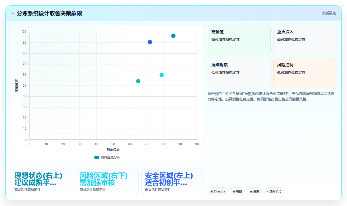Click the 实施难度 y-axis title

17,86
